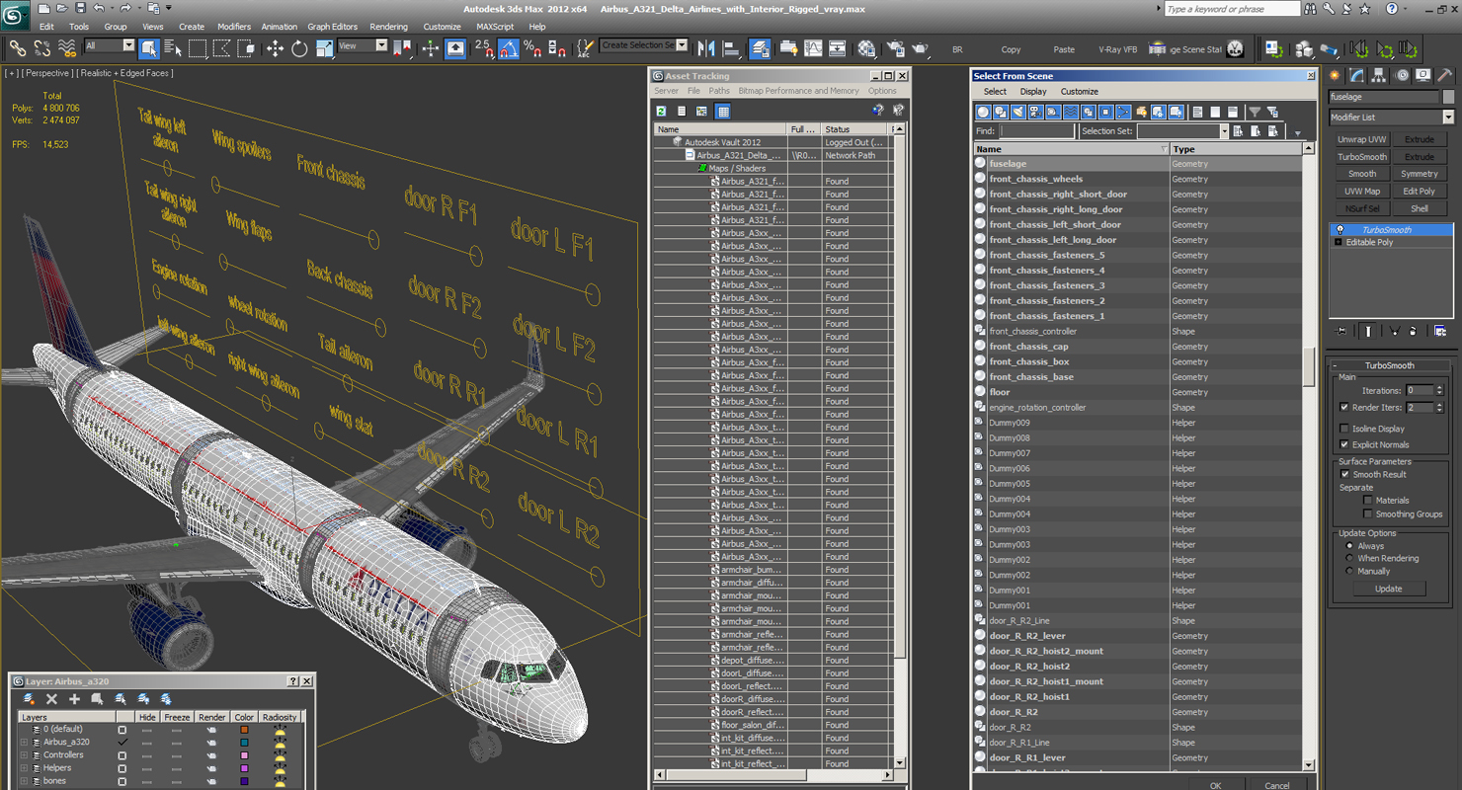Toggle the Percent Snap tool
Image resolution: width=1462 pixels, height=790 pixels.
click(x=532, y=47)
